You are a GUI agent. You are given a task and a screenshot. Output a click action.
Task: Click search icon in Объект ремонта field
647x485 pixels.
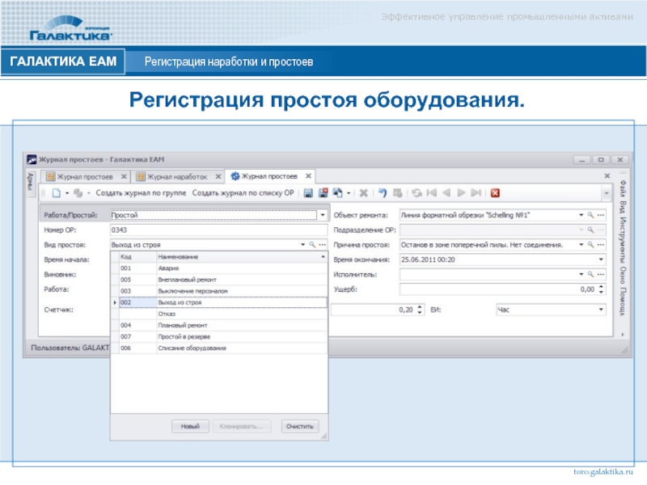(x=590, y=215)
